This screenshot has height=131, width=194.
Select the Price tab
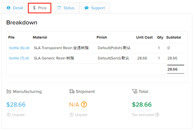coord(40,8)
